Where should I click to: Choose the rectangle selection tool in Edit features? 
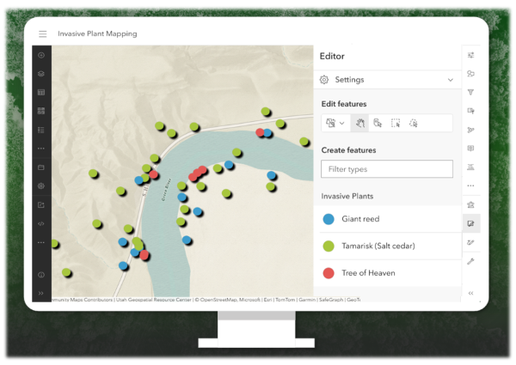pyautogui.click(x=396, y=123)
